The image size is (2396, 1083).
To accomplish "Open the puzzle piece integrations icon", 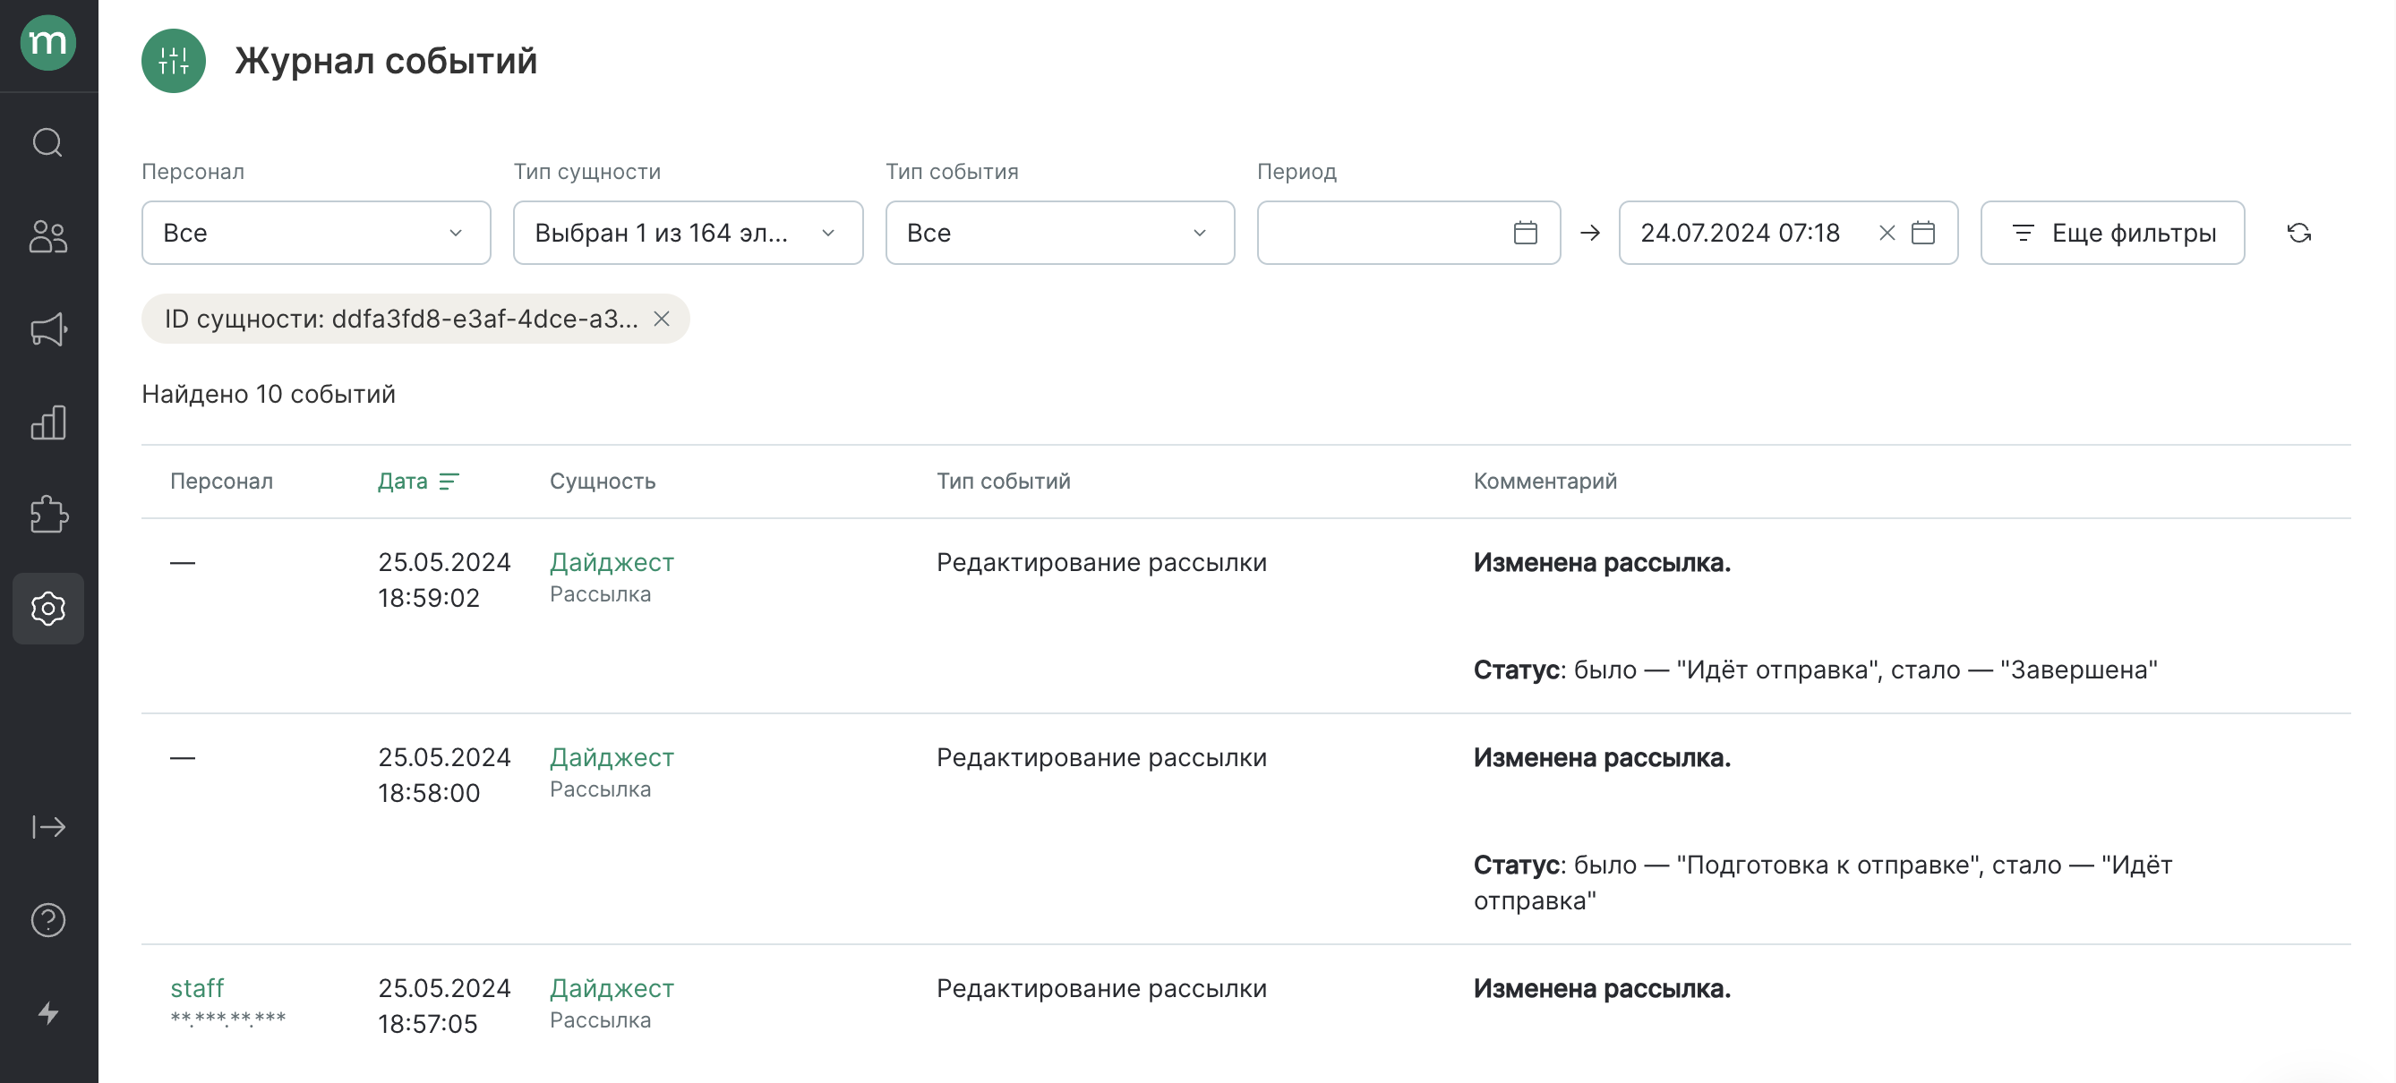I will 47,515.
